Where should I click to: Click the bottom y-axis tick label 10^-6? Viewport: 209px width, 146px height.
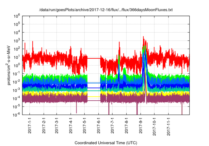pyautogui.click(x=17, y=114)
